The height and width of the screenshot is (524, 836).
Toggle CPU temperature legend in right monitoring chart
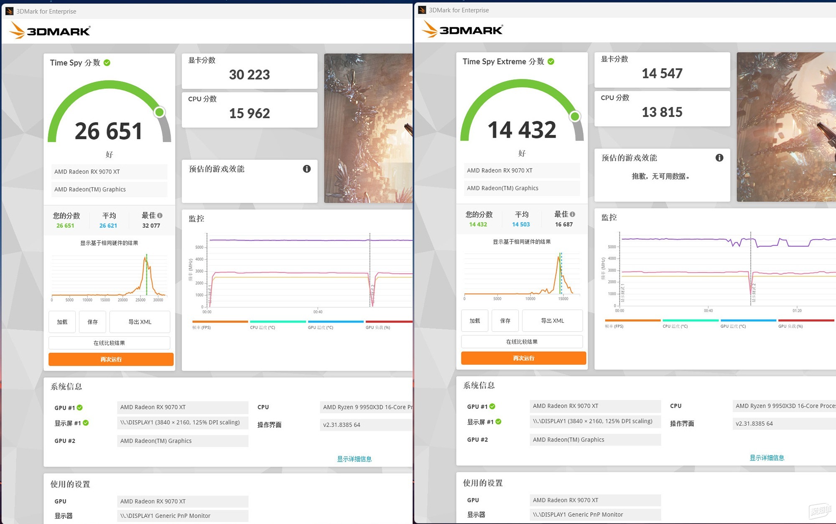pyautogui.click(x=691, y=324)
